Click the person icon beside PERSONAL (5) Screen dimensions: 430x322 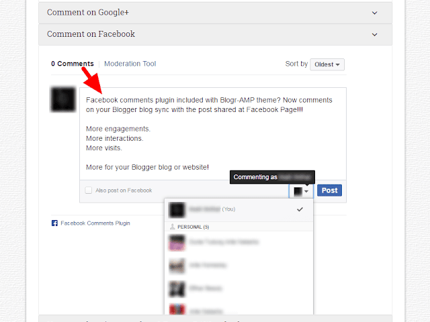[x=172, y=227]
